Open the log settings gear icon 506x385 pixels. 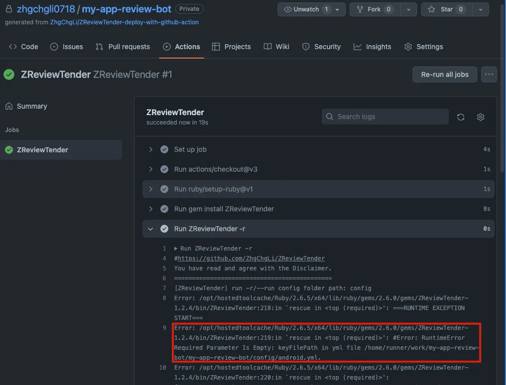pos(480,117)
